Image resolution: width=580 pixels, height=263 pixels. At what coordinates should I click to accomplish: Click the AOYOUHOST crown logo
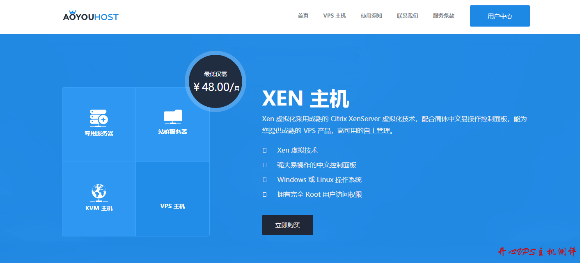coord(90,16)
